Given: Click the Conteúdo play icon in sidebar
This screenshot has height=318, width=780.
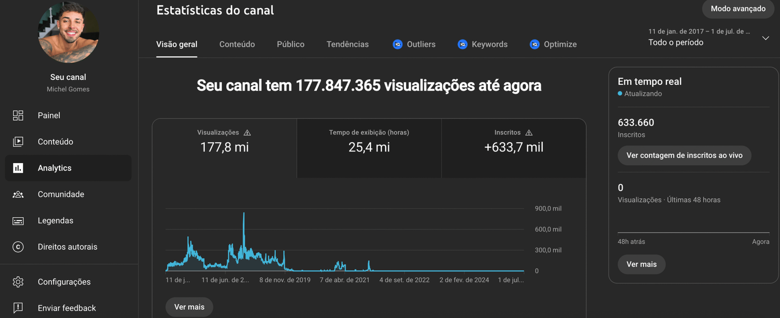Looking at the screenshot, I should (18, 142).
